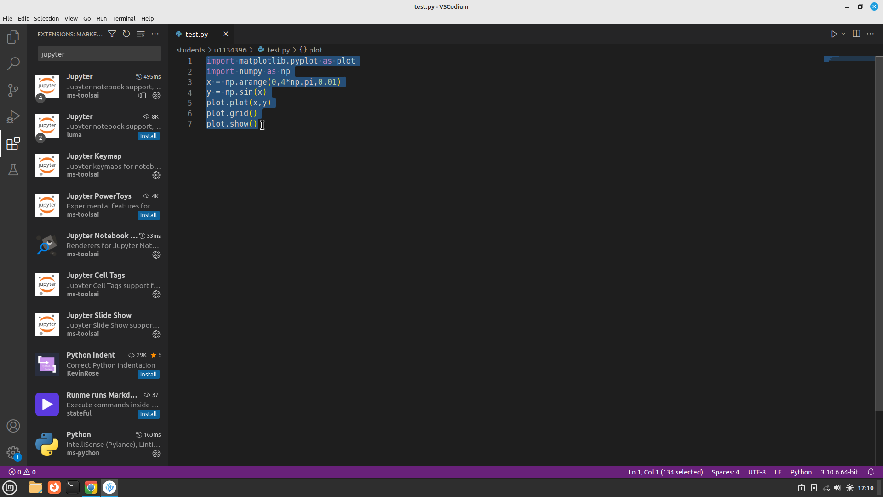Install the Jupyter PowerToys extension
Screen dimensions: 883x497
[148, 215]
